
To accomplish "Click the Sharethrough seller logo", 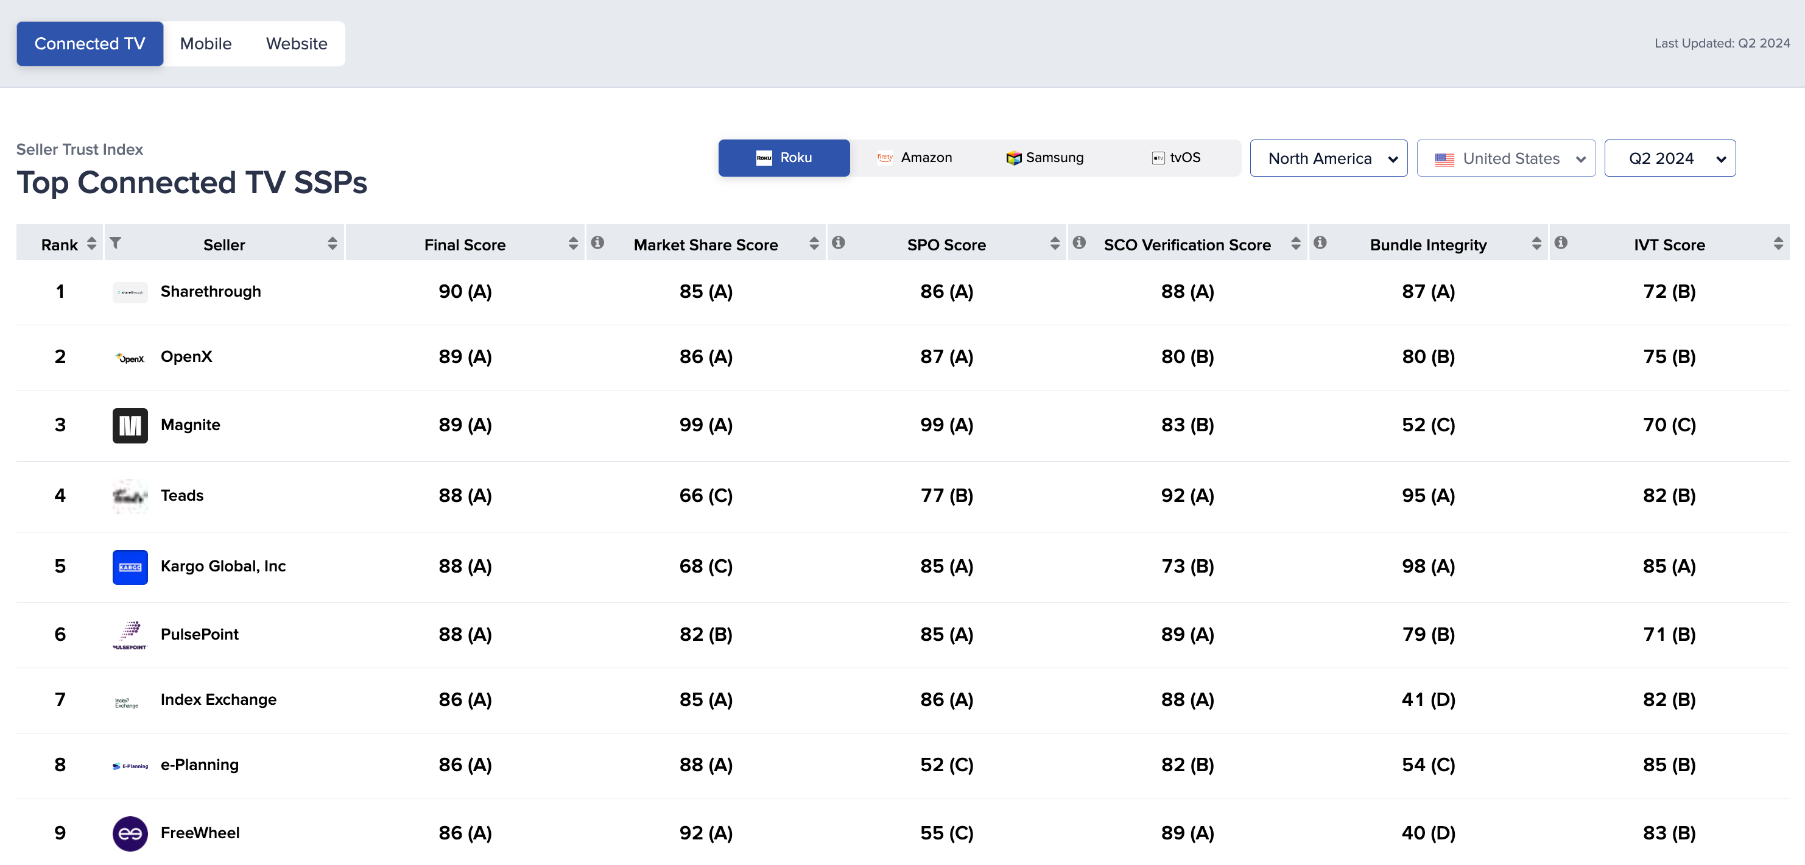I will coord(130,292).
